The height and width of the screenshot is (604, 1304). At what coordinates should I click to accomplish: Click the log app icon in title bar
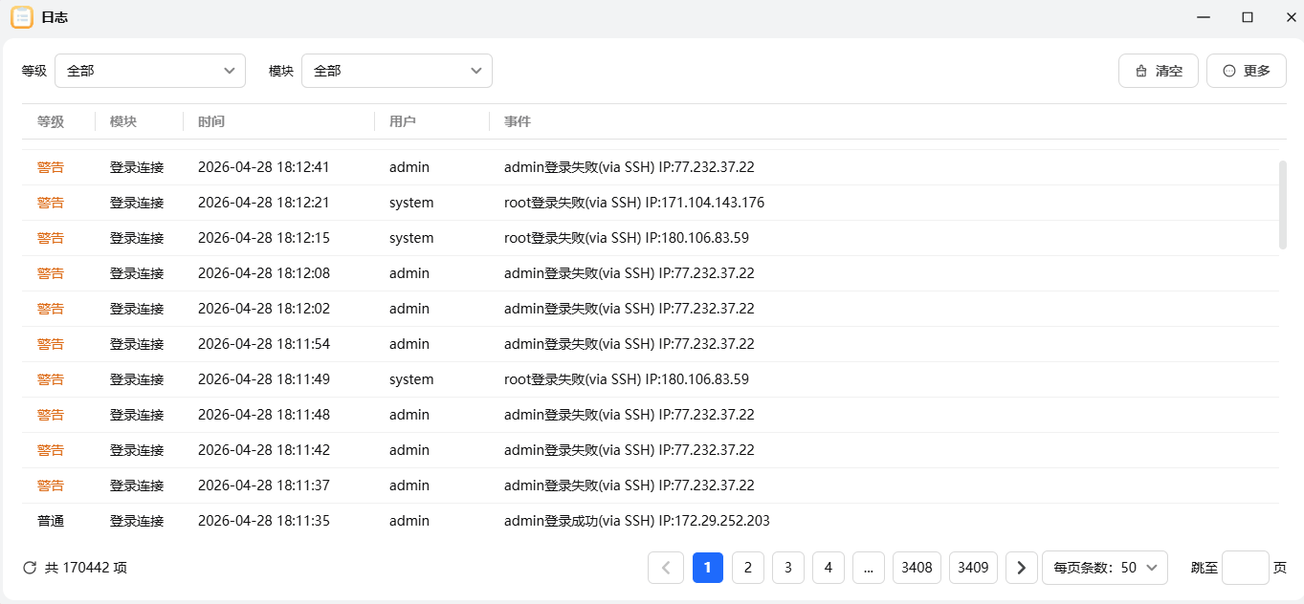point(21,17)
